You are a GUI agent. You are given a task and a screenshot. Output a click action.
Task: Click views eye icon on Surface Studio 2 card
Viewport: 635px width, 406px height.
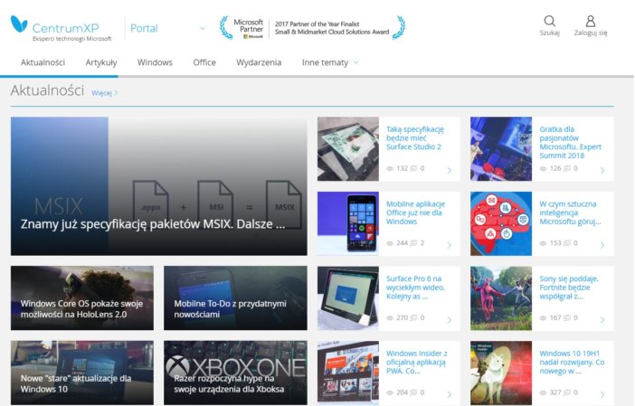click(390, 168)
